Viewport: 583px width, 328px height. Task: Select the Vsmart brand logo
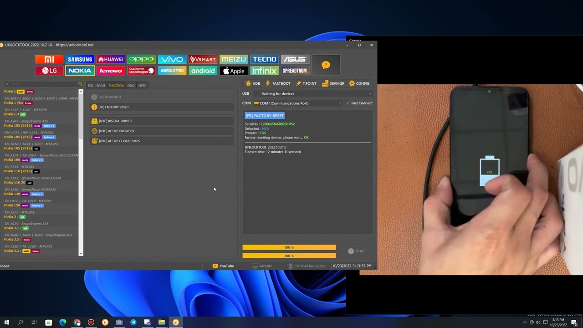203,59
